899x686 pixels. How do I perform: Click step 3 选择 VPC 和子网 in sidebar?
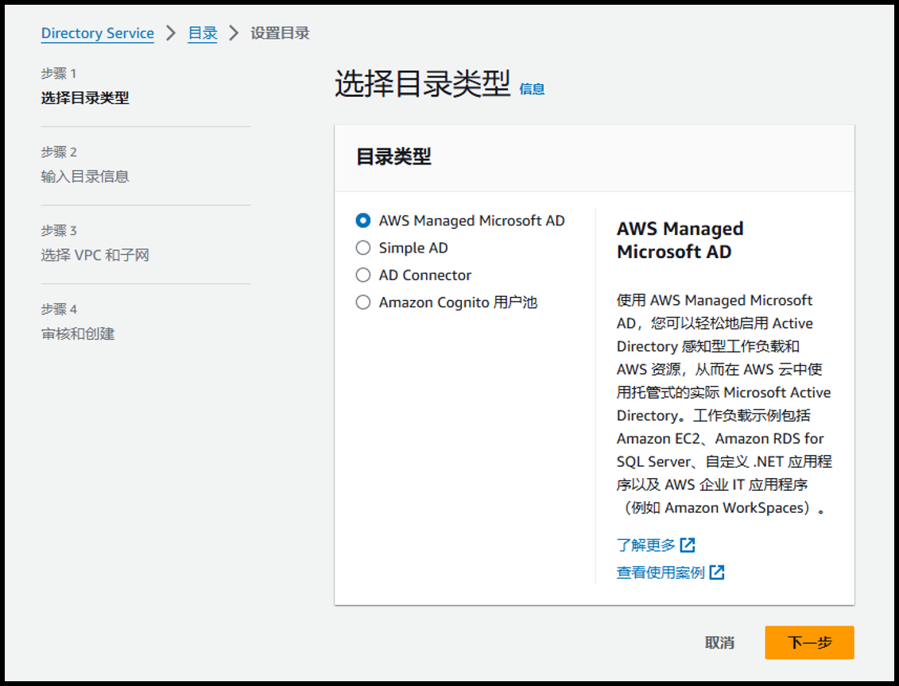coord(95,256)
